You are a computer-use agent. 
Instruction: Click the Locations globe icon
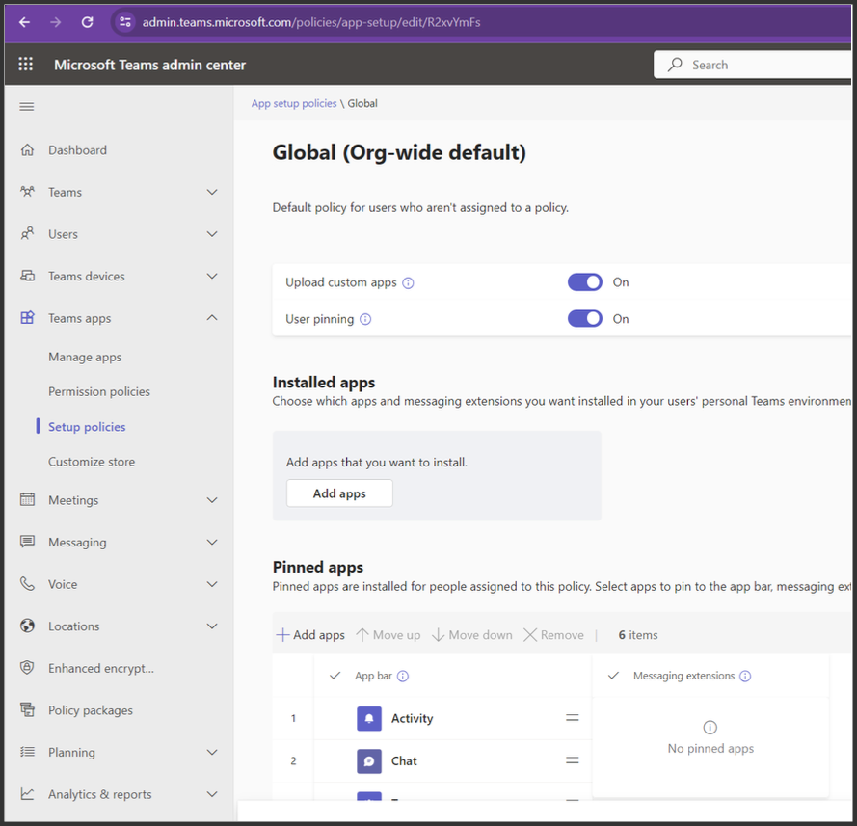point(27,626)
